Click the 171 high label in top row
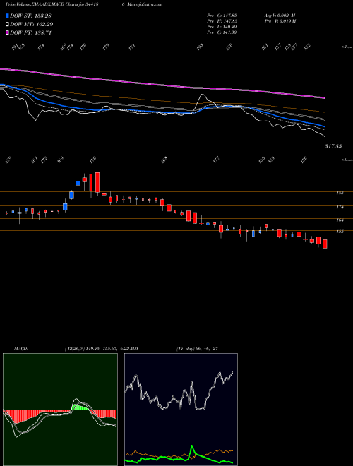This screenshot has height=466, width=353. tap(132, 47)
